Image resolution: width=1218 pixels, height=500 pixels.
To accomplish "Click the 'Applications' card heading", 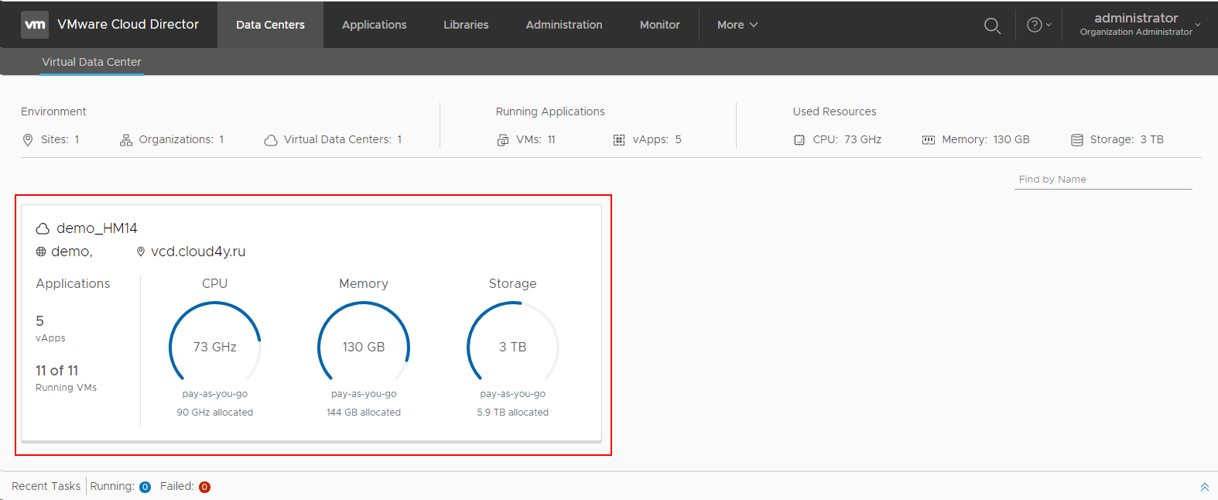I will 73,283.
